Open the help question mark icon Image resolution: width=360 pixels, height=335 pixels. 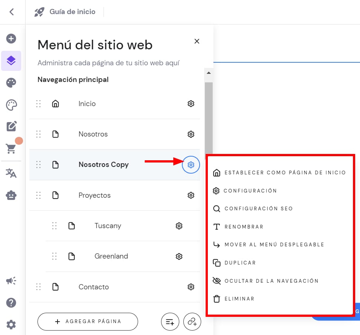(x=11, y=303)
